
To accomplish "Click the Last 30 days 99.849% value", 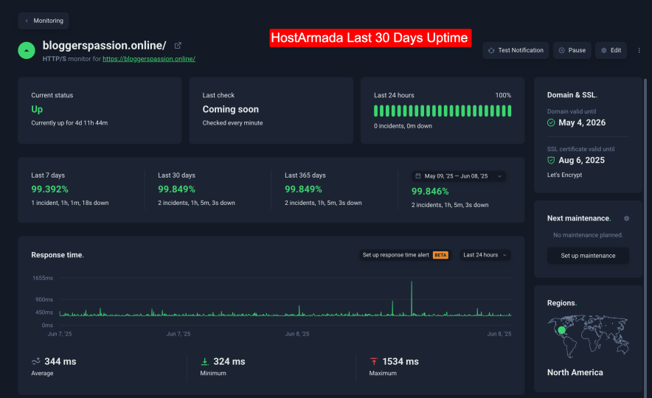I will click(176, 189).
